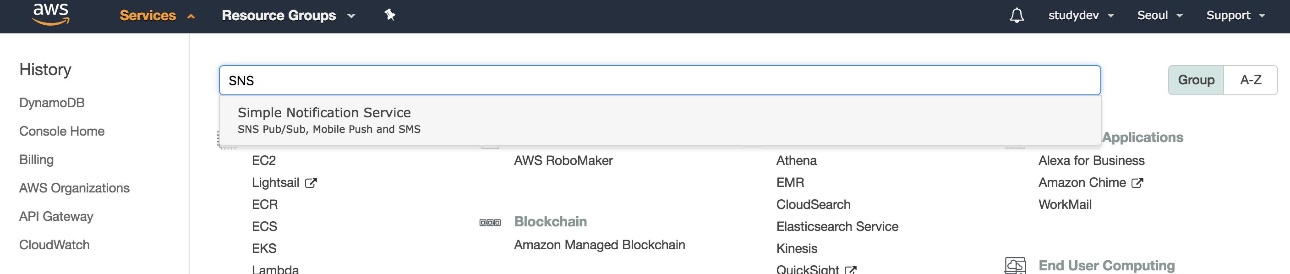1290x274 pixels.
Task: Click Amazon Chime external link icon
Action: click(1137, 183)
